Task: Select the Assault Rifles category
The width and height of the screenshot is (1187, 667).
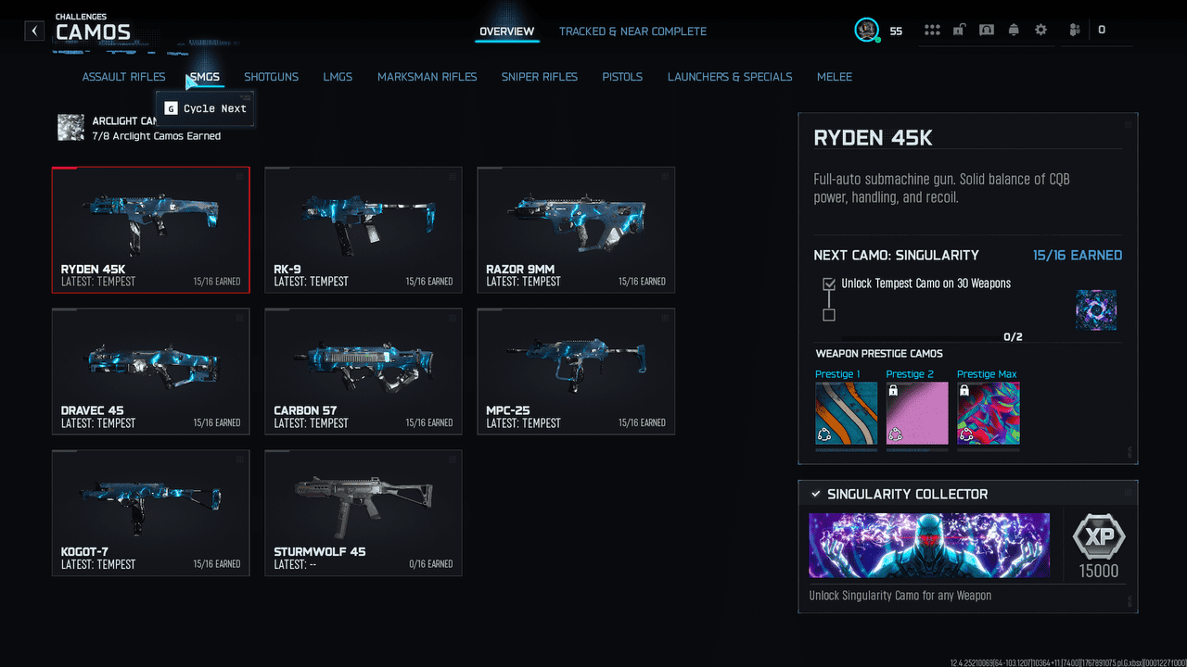Action: point(123,77)
